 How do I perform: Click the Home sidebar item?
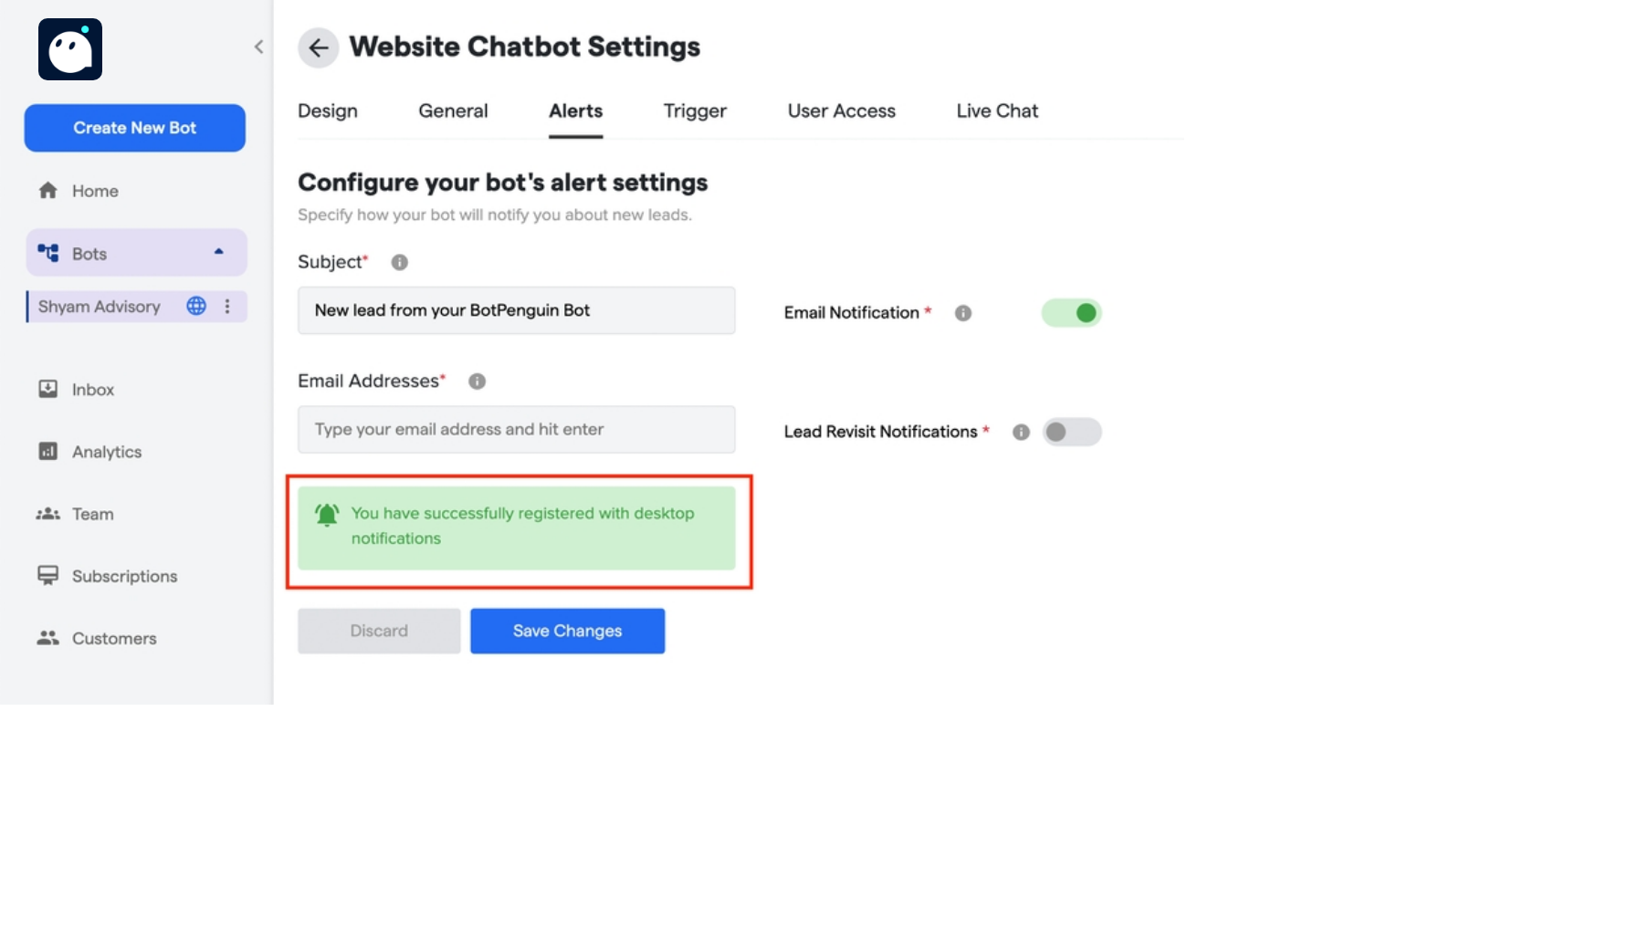tap(95, 191)
